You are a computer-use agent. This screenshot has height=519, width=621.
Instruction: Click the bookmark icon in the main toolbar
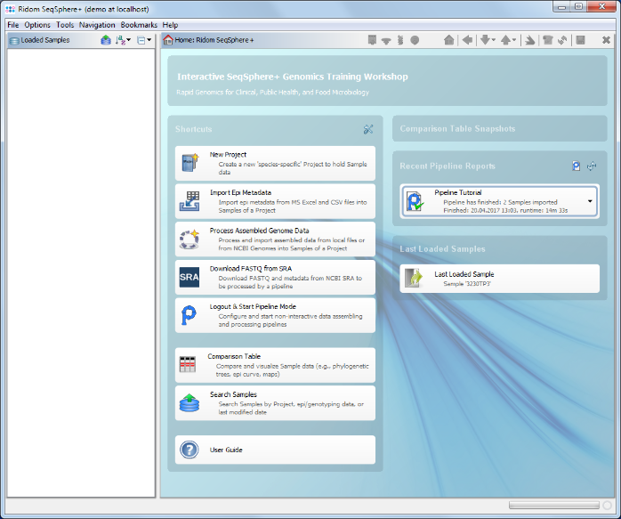372,40
